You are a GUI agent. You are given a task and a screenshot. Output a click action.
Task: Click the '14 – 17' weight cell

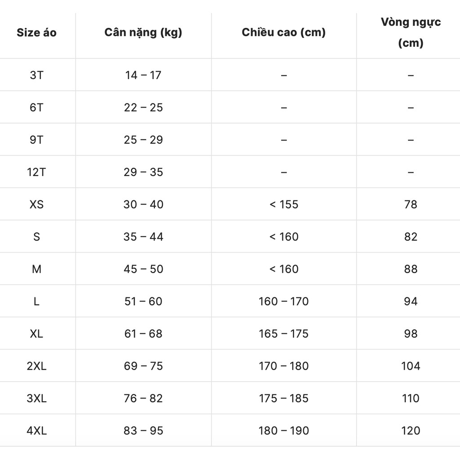point(143,75)
